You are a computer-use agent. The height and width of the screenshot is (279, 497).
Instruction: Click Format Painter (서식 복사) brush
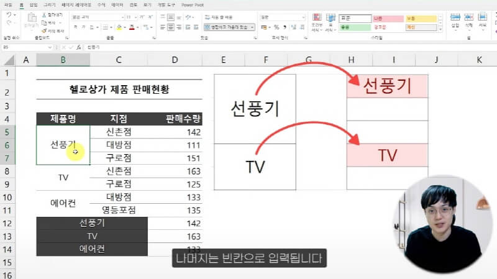[x=53, y=30]
